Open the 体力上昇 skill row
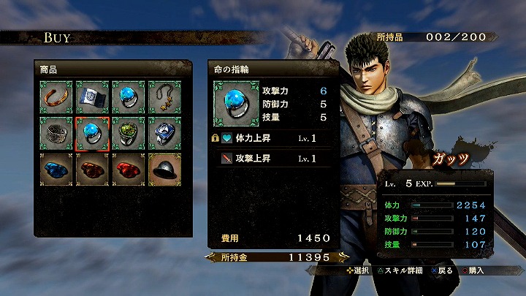The width and height of the screenshot is (526, 296). [272, 138]
